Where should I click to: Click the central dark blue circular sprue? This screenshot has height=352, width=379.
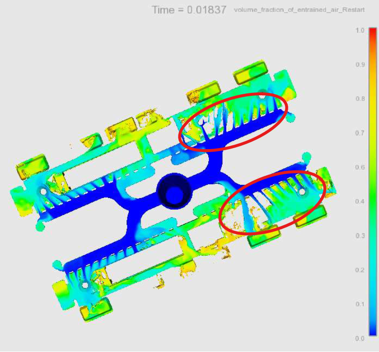pyautogui.click(x=173, y=191)
